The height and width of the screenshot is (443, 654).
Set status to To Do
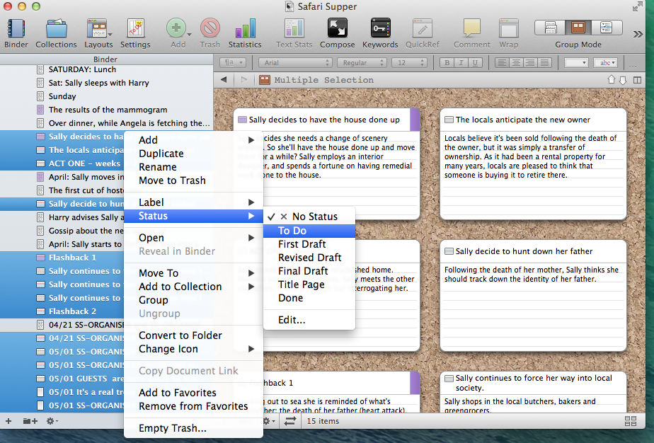[x=309, y=231]
